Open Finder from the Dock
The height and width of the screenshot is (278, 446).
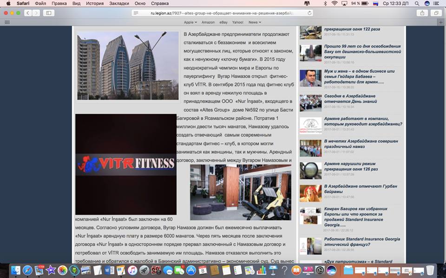(16, 270)
